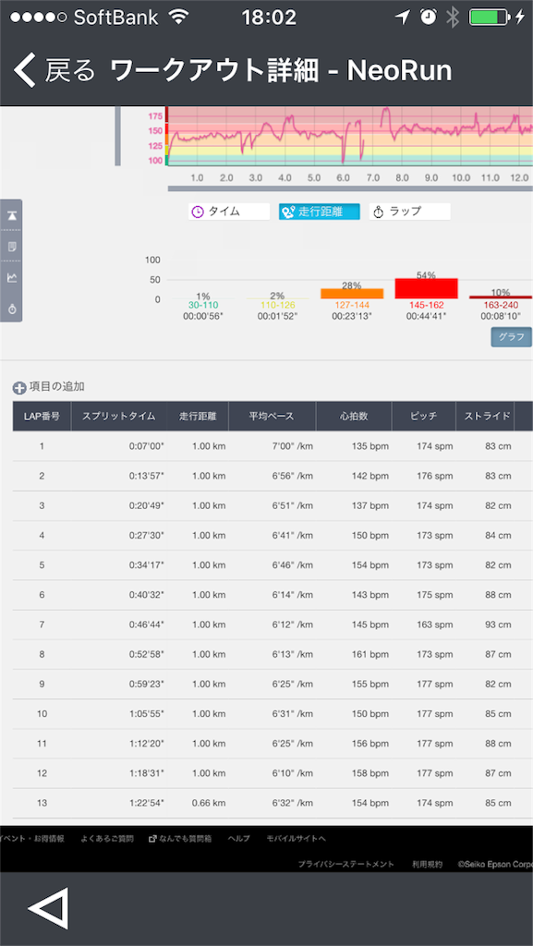Select the 走行距離 column header
This screenshot has height=946, width=533.
click(198, 417)
